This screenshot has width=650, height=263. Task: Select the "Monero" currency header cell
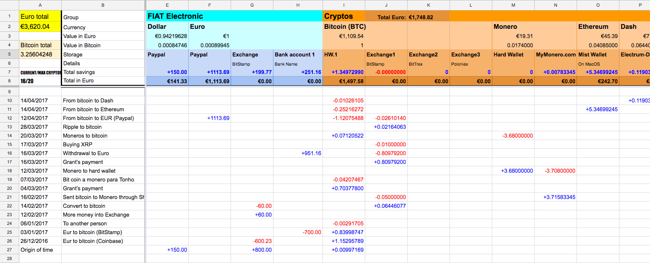(x=513, y=27)
